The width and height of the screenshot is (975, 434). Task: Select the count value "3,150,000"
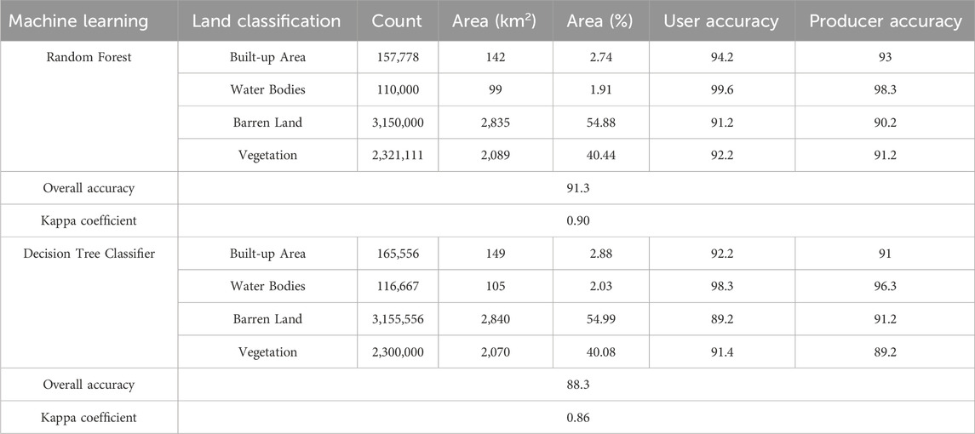(x=398, y=123)
